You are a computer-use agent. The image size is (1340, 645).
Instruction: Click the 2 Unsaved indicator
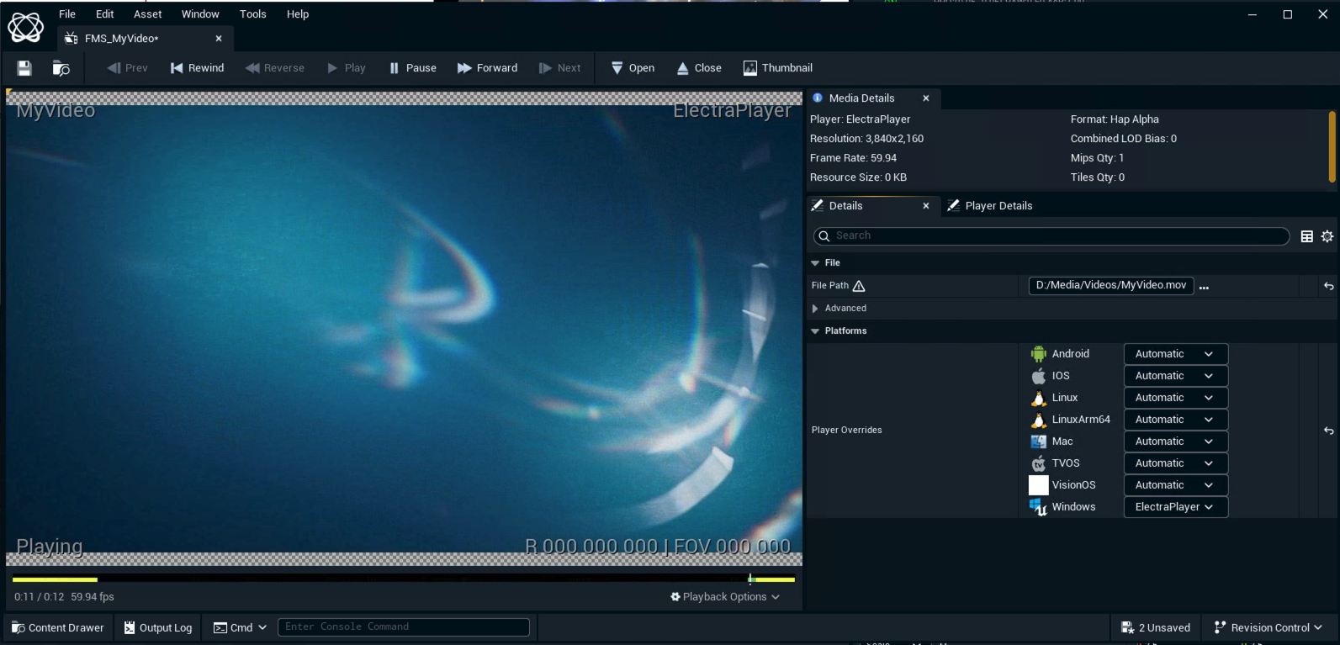point(1156,628)
